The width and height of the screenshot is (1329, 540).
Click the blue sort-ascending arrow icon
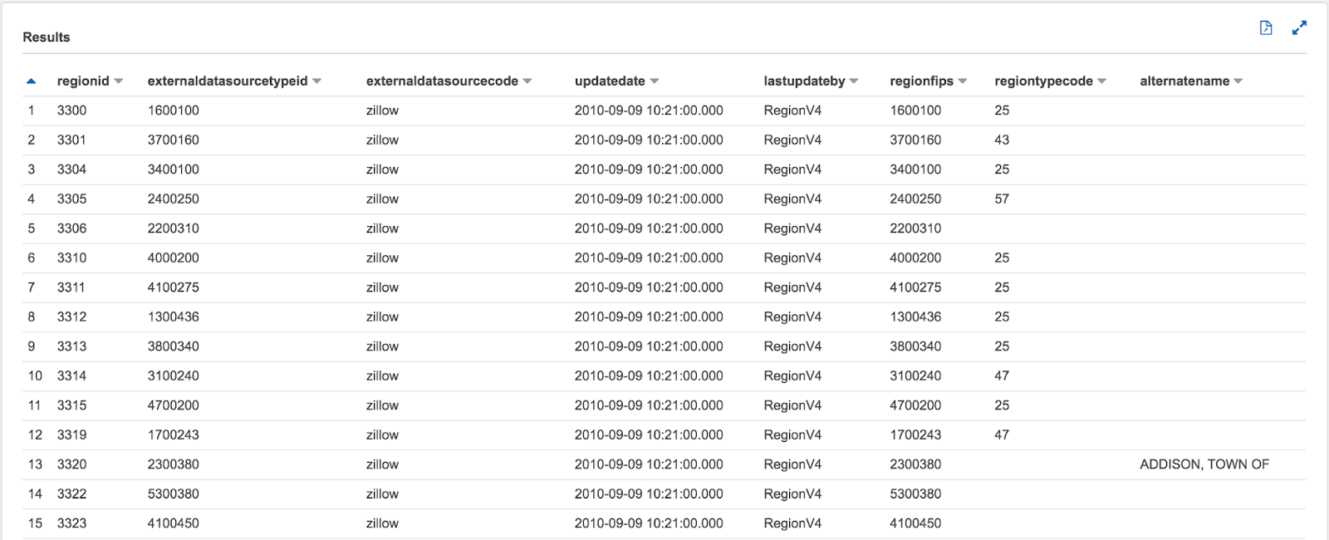pyautogui.click(x=32, y=81)
